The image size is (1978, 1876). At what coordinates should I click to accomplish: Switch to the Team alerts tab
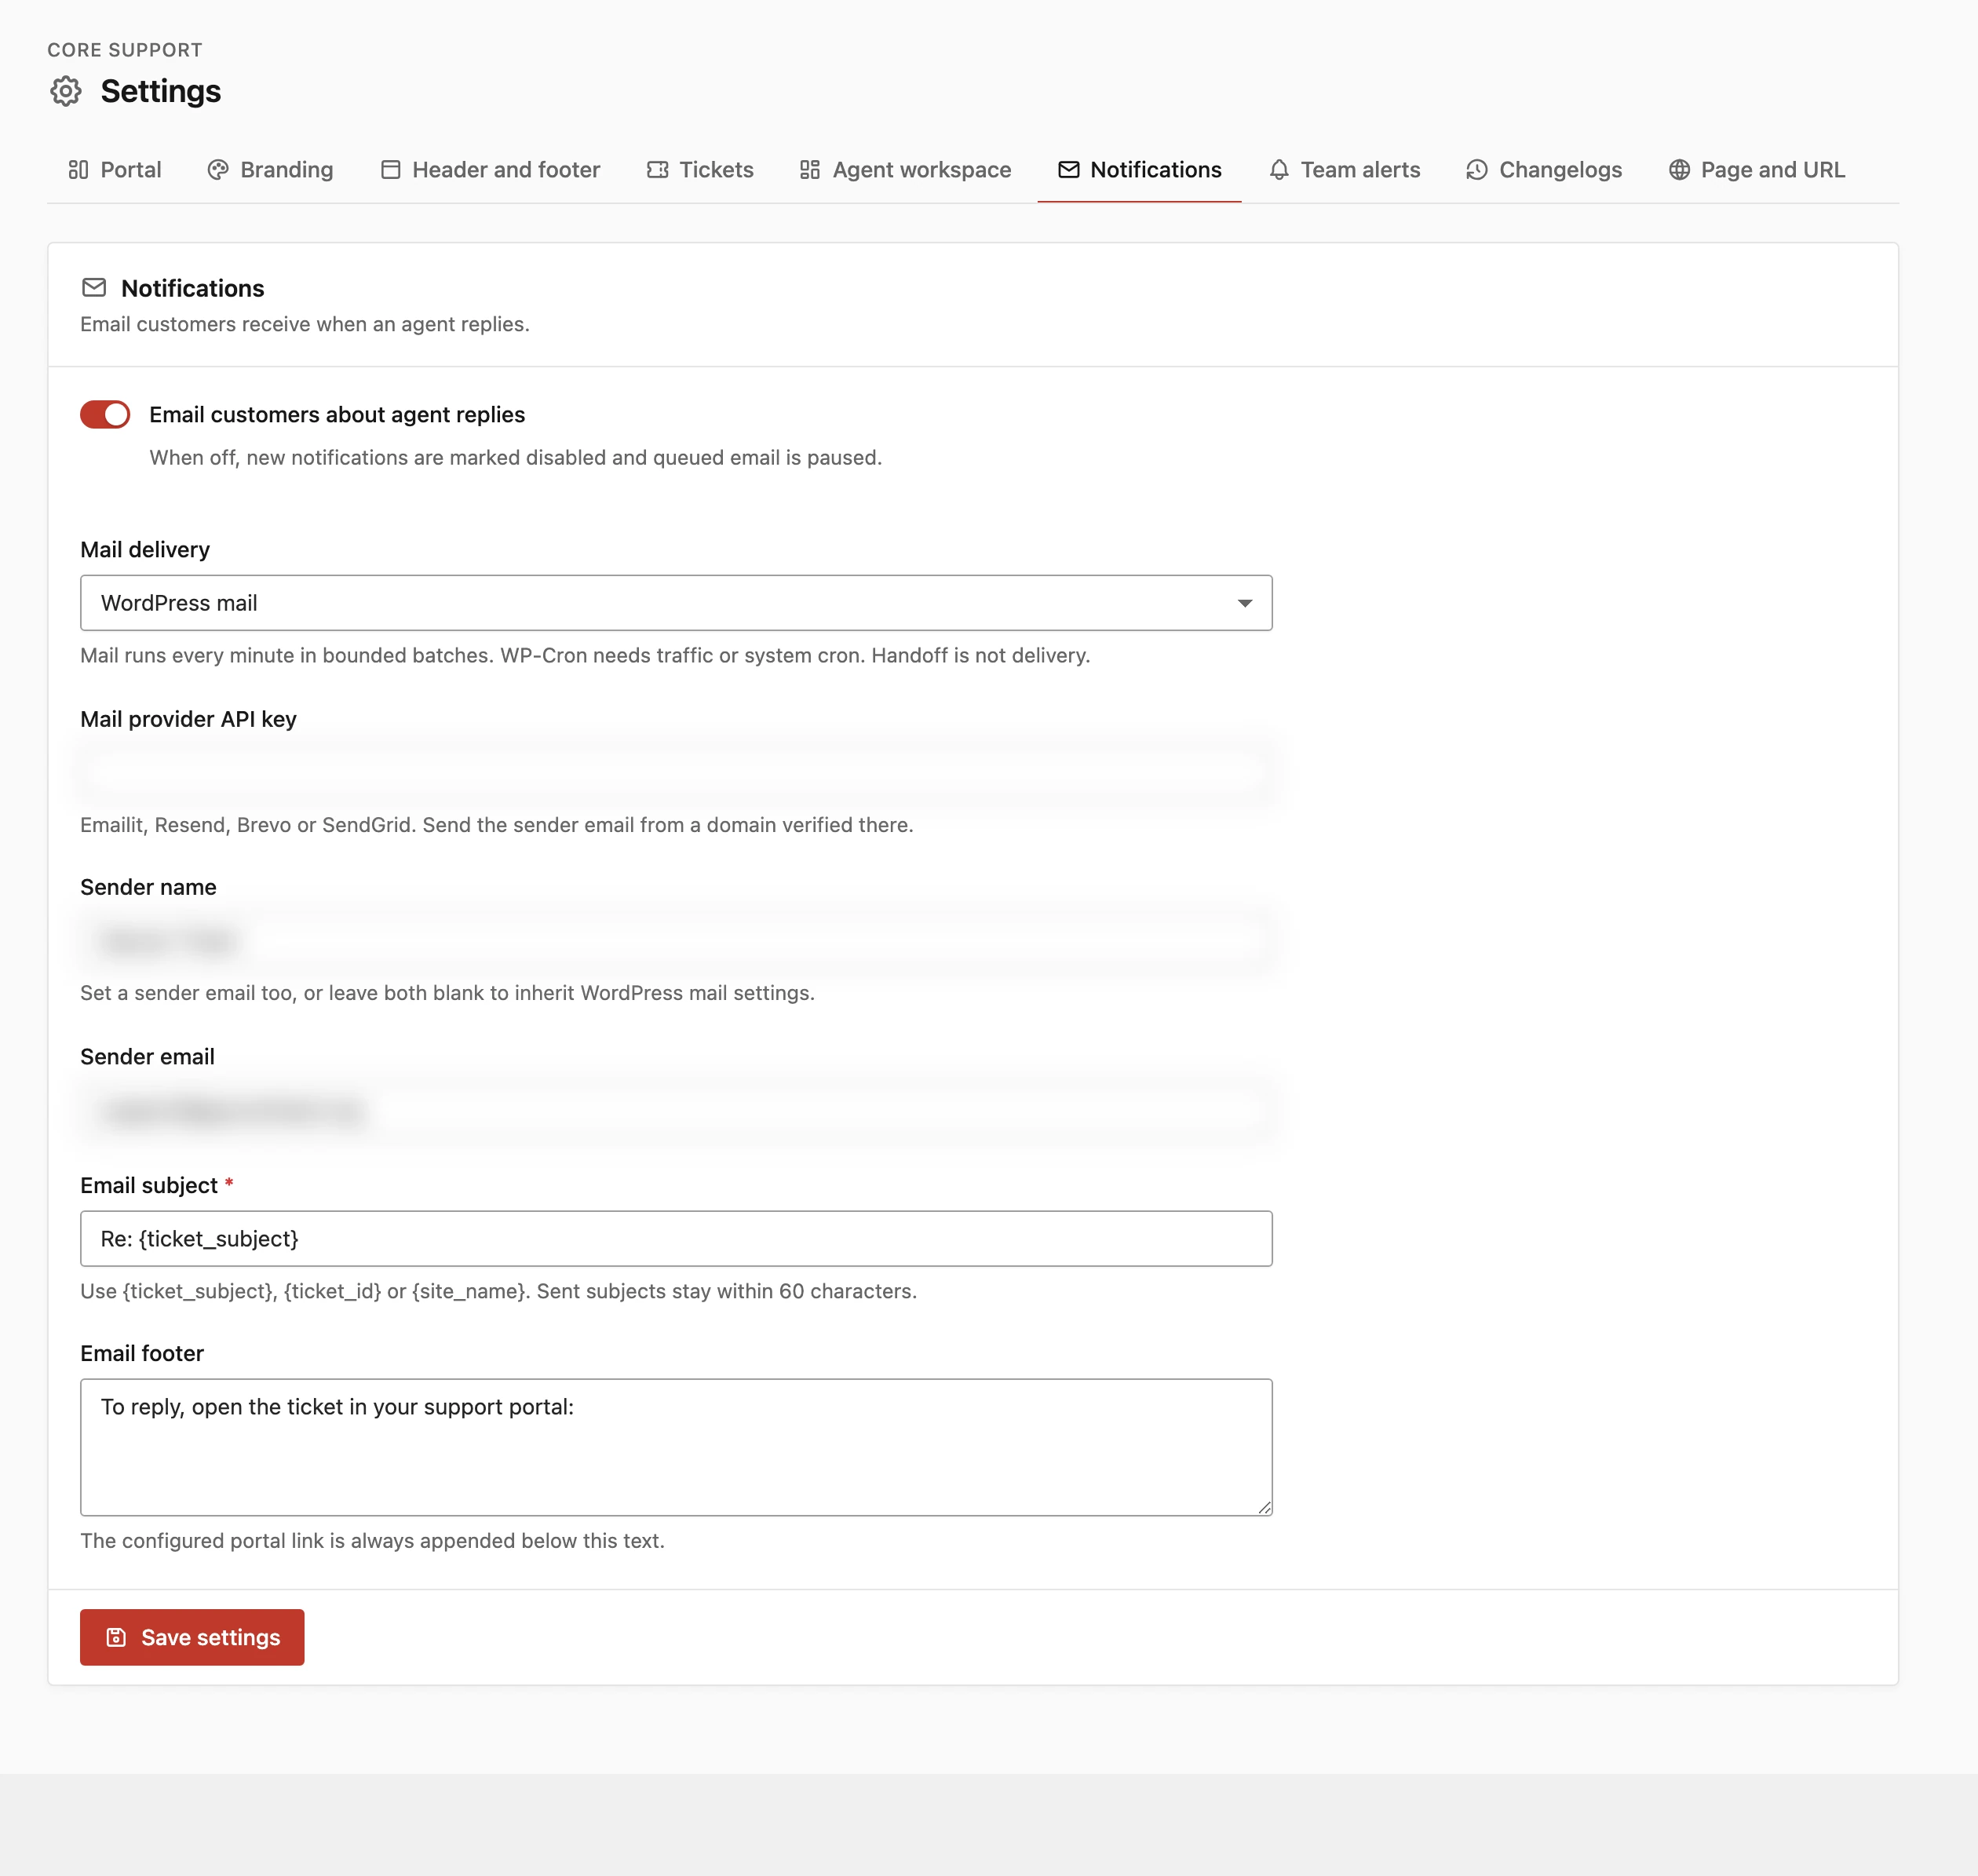(x=1345, y=170)
